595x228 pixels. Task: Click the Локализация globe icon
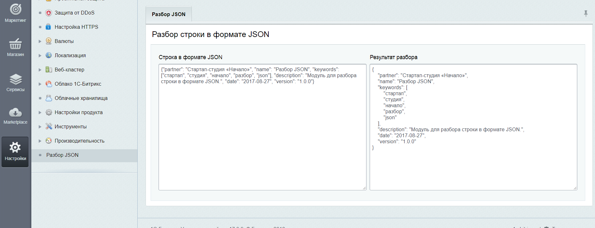pyautogui.click(x=48, y=55)
